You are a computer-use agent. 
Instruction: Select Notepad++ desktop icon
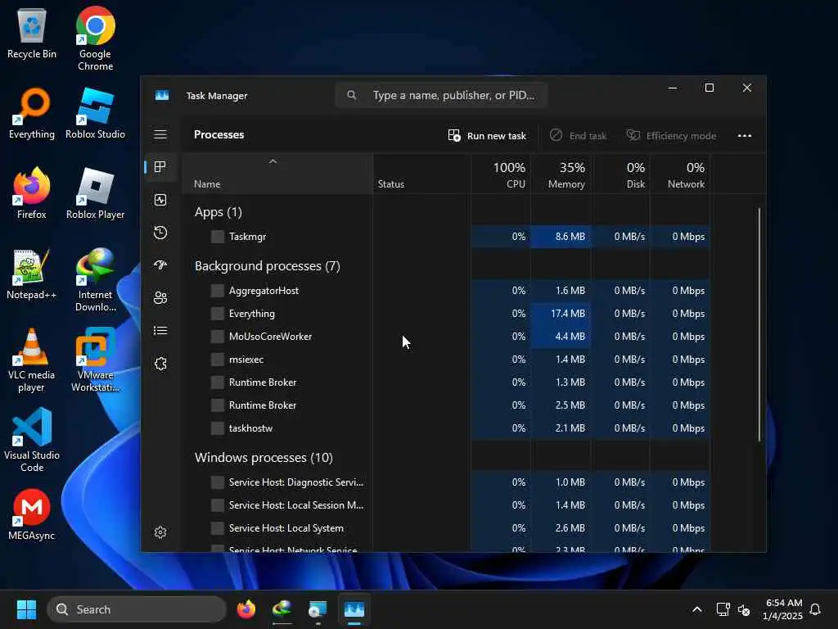[x=31, y=274]
